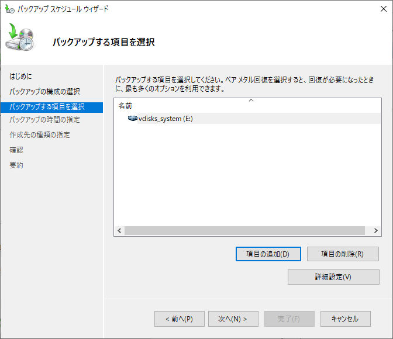Screen dimensions: 393x339
Task: Click the 項目の追加(D) button
Action: (268, 254)
